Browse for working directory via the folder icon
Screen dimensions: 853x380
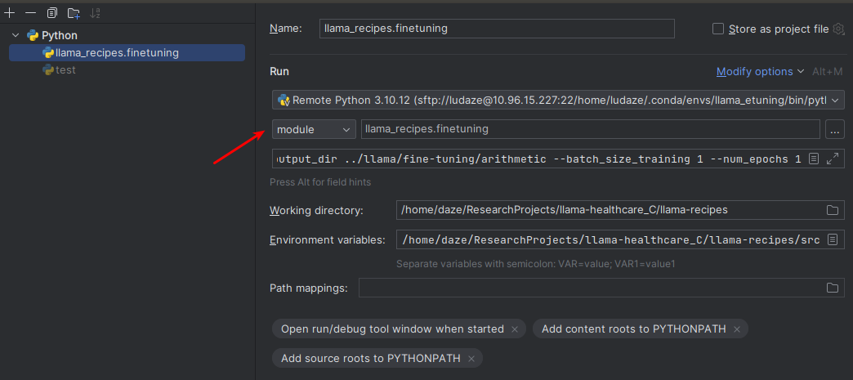(833, 210)
